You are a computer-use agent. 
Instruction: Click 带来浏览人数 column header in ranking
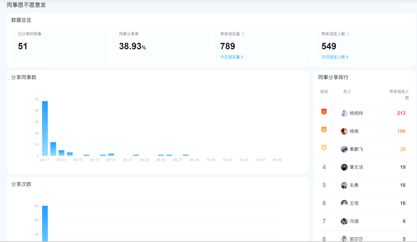click(399, 95)
